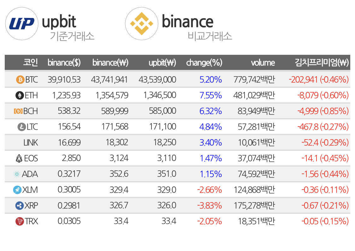Screen dimensions: 355x251
Task: Click the Ripple XRP coin icon
Action: [20, 206]
